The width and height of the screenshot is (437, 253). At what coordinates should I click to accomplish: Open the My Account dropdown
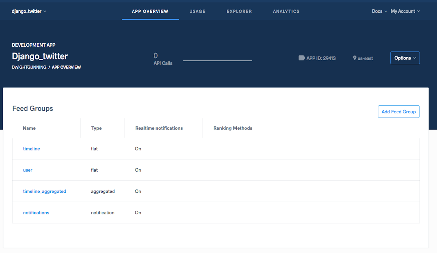click(x=405, y=11)
